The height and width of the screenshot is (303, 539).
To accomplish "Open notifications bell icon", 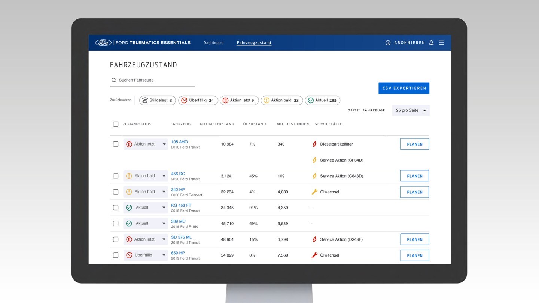I will click(x=431, y=43).
